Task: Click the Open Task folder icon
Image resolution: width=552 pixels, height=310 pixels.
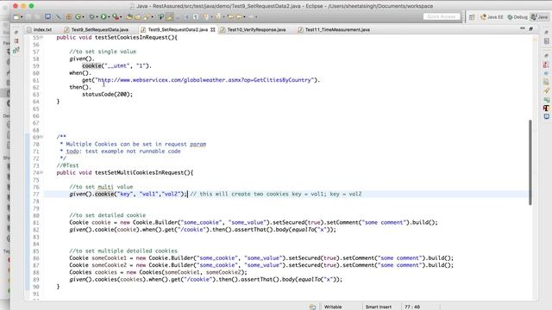Action: (138, 17)
